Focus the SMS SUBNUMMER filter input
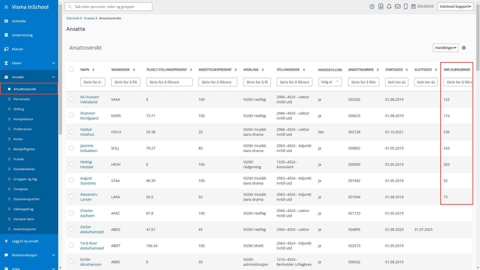The width and height of the screenshot is (480, 270). pyautogui.click(x=458, y=82)
